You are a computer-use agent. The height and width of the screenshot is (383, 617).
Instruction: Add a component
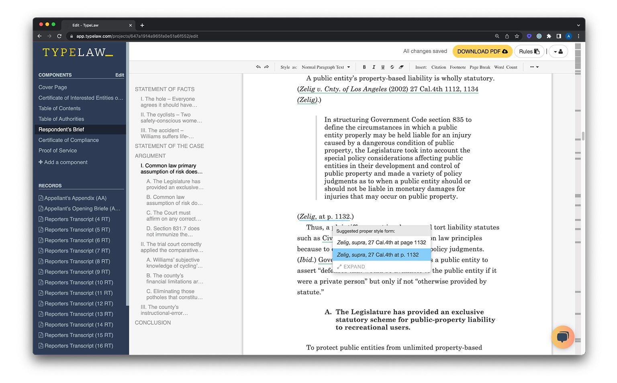[x=63, y=162]
